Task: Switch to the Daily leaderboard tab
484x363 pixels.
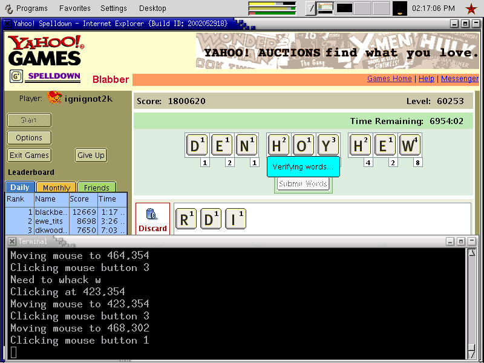Action: pyautogui.click(x=20, y=188)
